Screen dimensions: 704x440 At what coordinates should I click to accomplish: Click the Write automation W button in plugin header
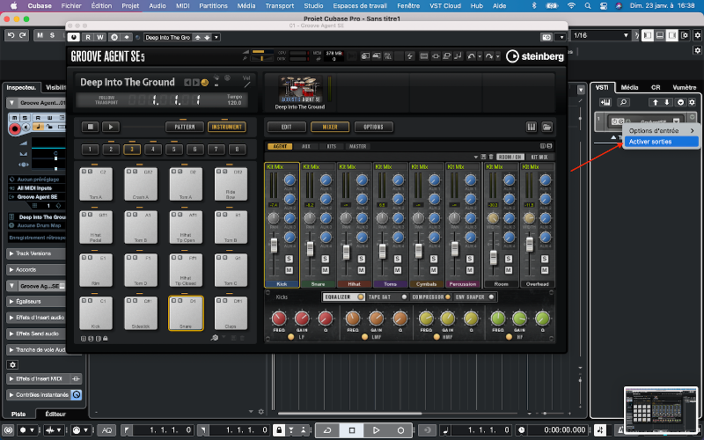click(x=99, y=37)
